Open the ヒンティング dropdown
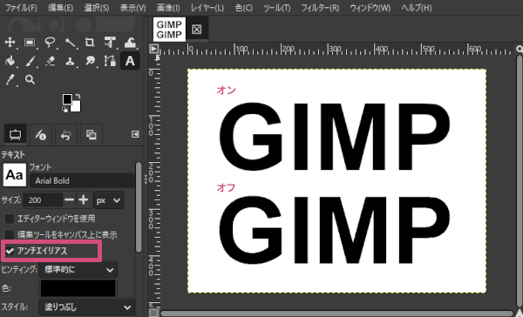523x317 pixels. tap(78, 270)
